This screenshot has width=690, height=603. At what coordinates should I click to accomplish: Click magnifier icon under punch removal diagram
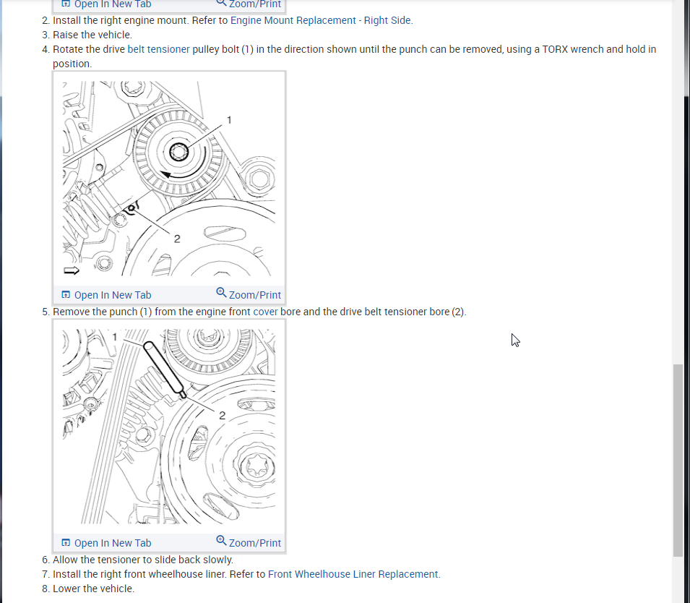click(x=221, y=541)
